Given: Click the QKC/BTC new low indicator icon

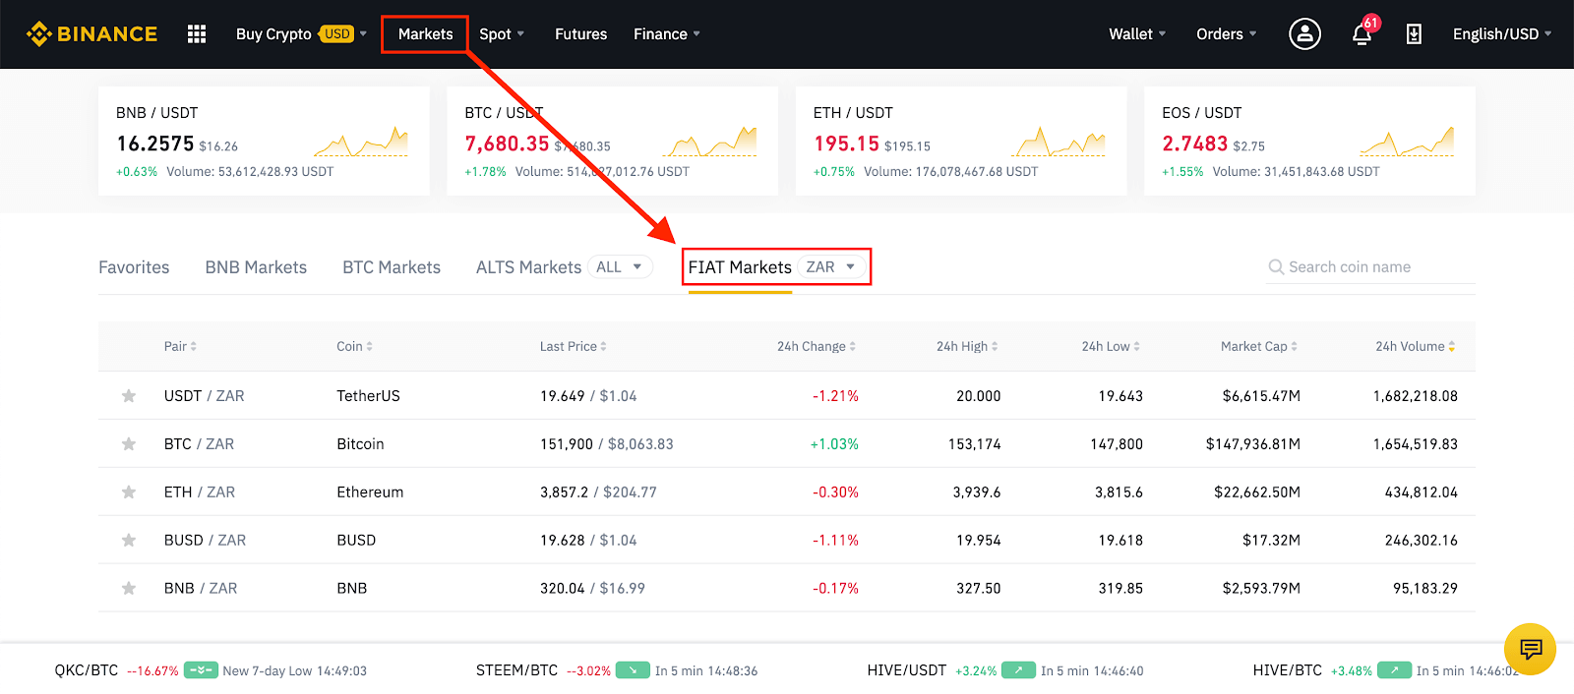Looking at the screenshot, I should pos(201,671).
